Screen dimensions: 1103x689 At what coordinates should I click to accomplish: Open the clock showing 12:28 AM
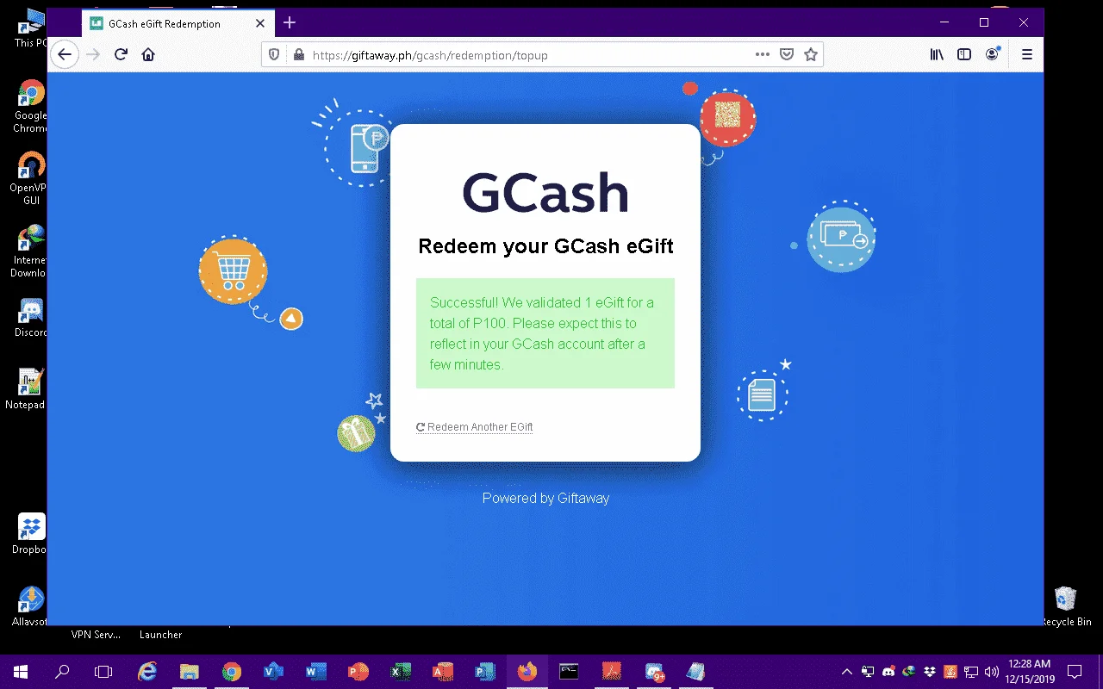coord(1029,672)
